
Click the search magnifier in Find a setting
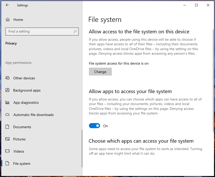tap(75, 32)
